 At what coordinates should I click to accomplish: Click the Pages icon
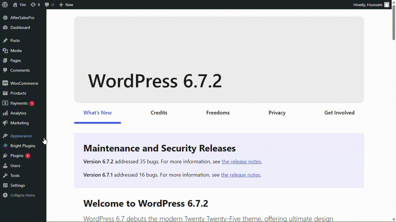pyautogui.click(x=5, y=60)
